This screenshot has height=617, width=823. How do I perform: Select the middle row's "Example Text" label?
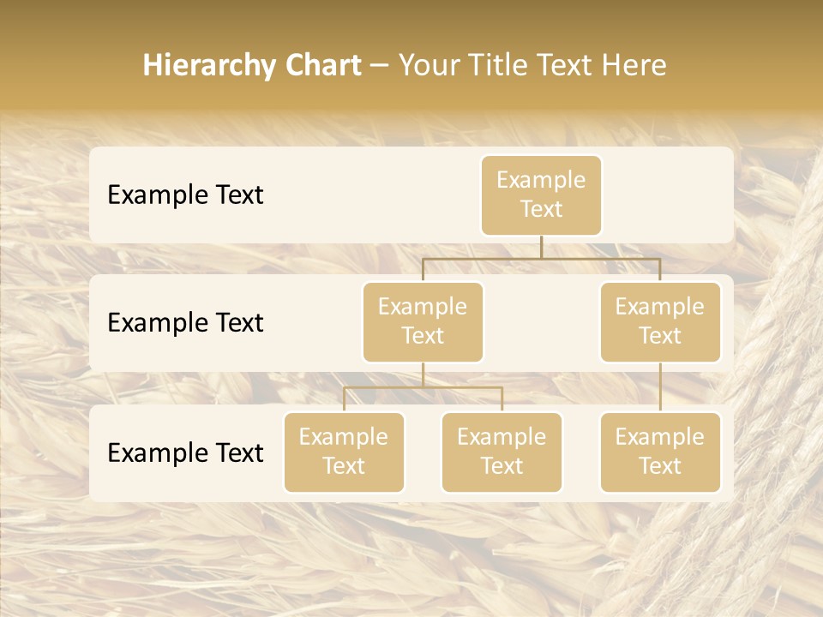pyautogui.click(x=185, y=323)
